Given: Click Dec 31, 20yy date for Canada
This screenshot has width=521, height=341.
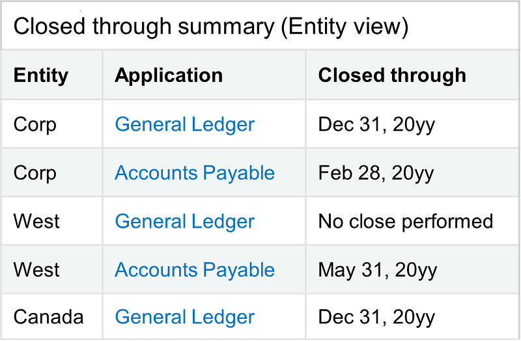Looking at the screenshot, I should pyautogui.click(x=376, y=318).
